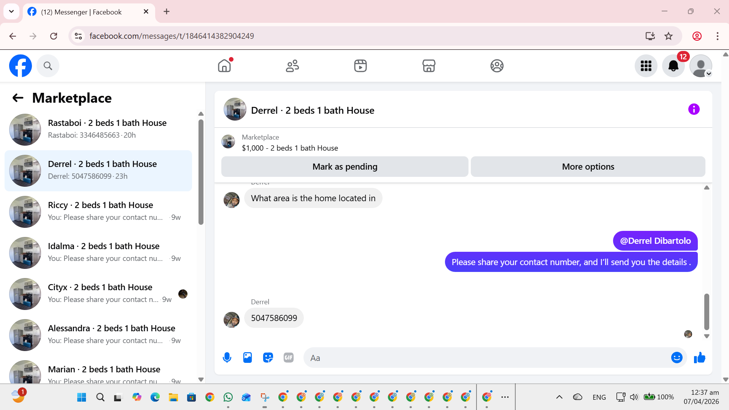This screenshot has height=410, width=729.
Task: Click message "What area is the home located in"
Action: click(x=313, y=198)
